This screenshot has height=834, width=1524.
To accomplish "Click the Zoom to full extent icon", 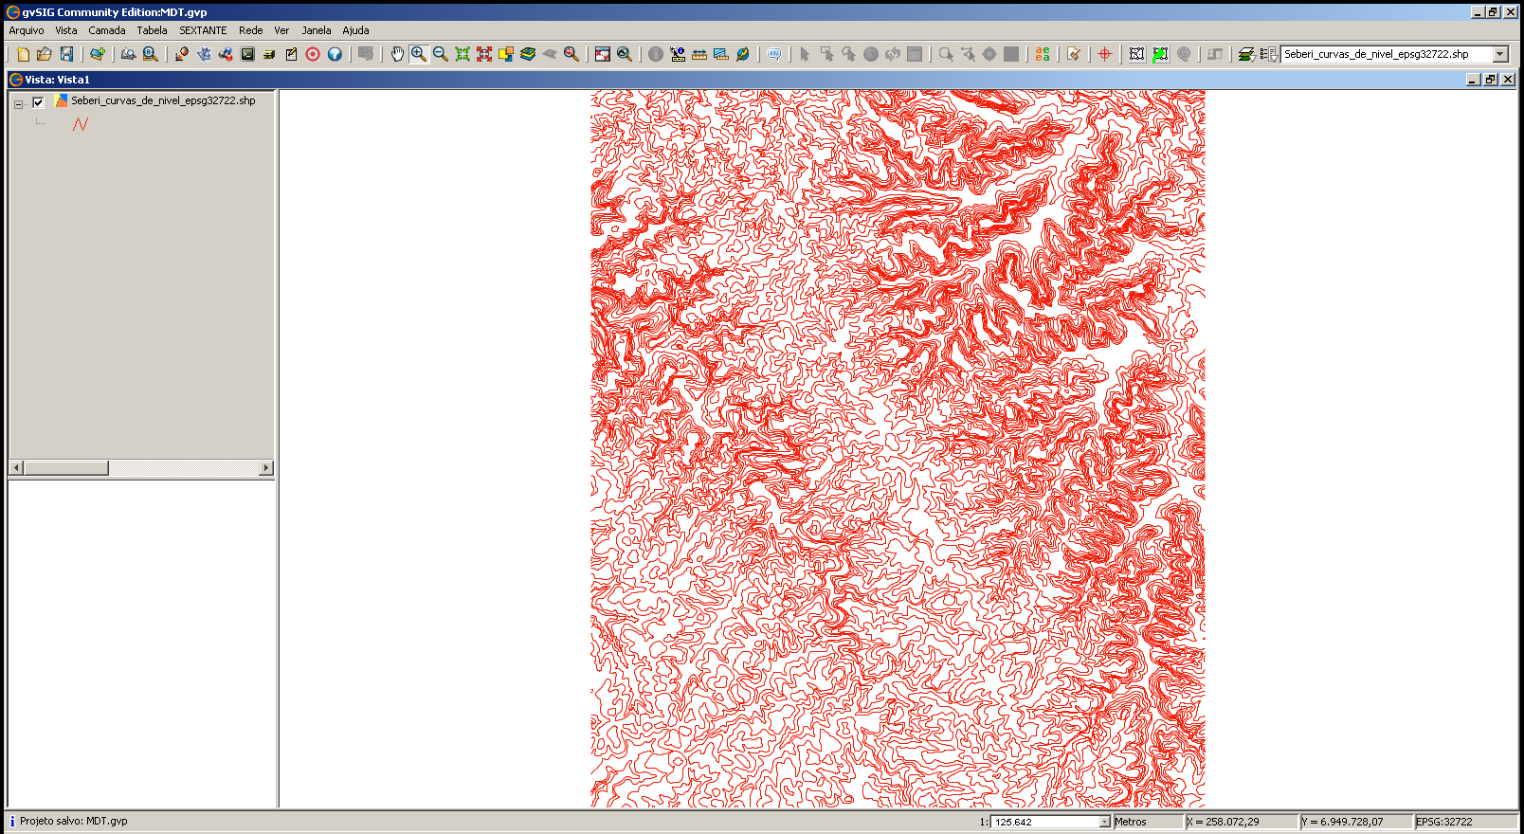I will (463, 54).
